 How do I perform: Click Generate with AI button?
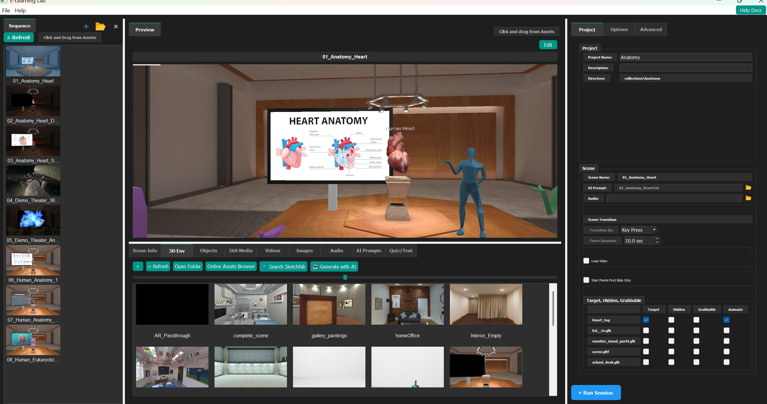pos(334,267)
